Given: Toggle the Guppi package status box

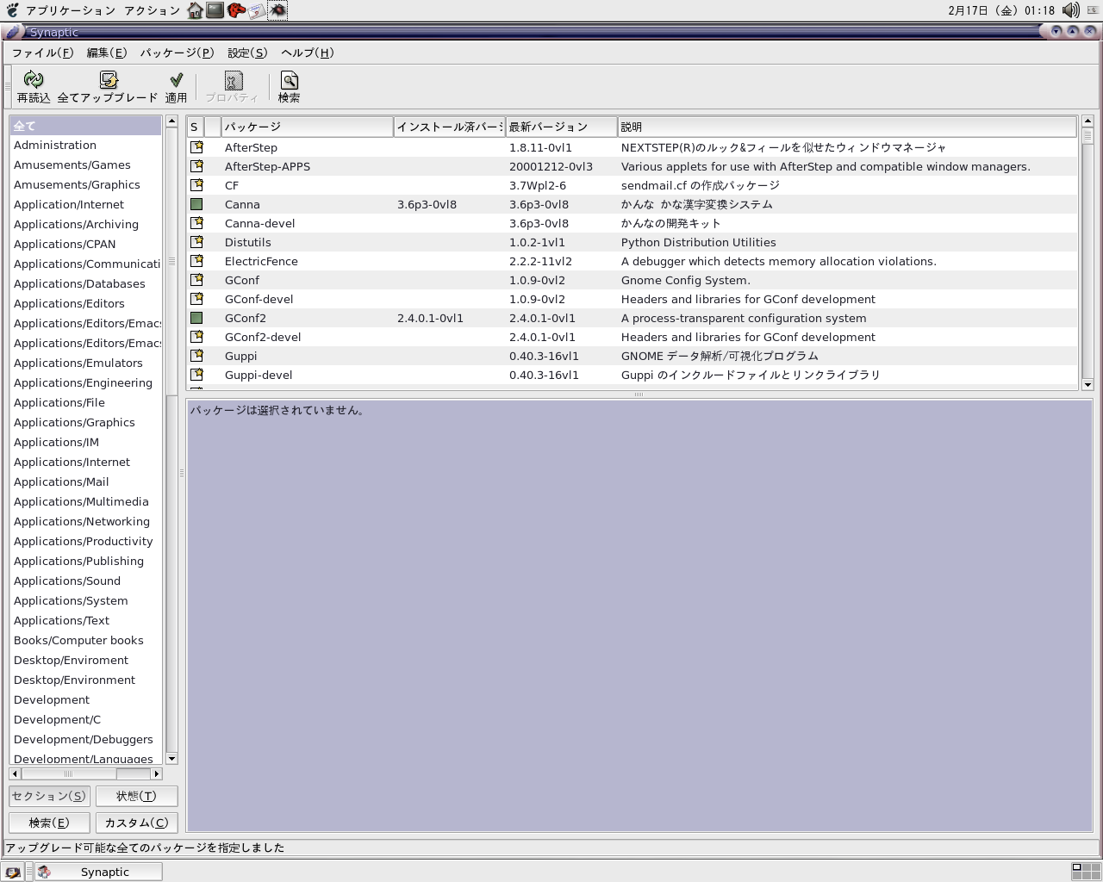Looking at the screenshot, I should (x=196, y=356).
